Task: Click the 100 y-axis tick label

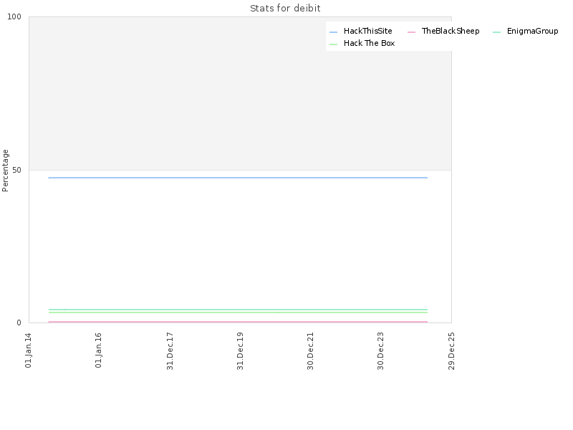Action: pyautogui.click(x=14, y=16)
